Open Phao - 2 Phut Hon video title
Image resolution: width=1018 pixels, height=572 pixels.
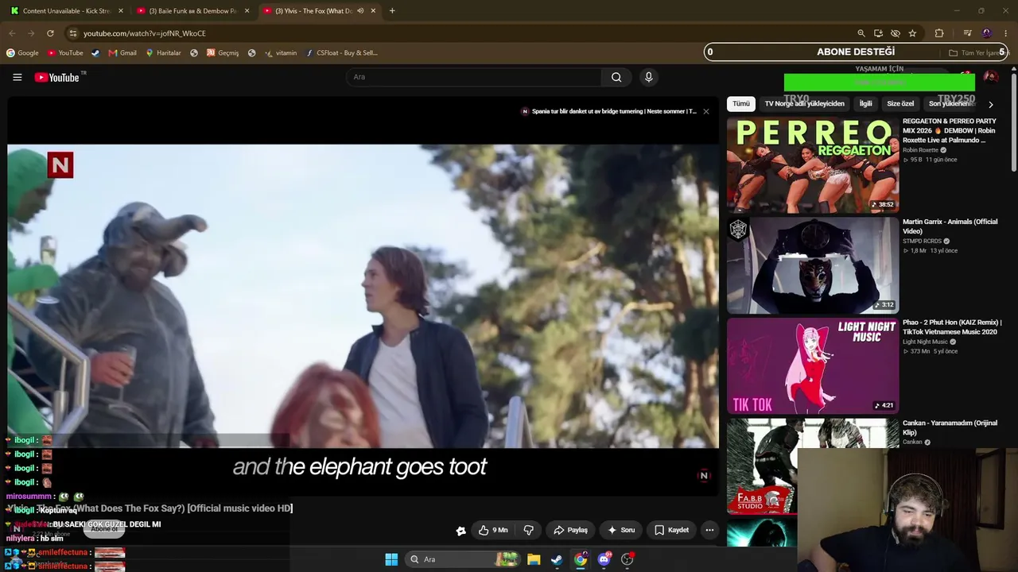pyautogui.click(x=952, y=327)
